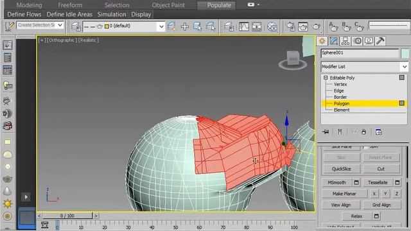Image resolution: width=411 pixels, height=231 pixels.
Task: Open the Simulation ribbon panel
Action: click(x=112, y=14)
